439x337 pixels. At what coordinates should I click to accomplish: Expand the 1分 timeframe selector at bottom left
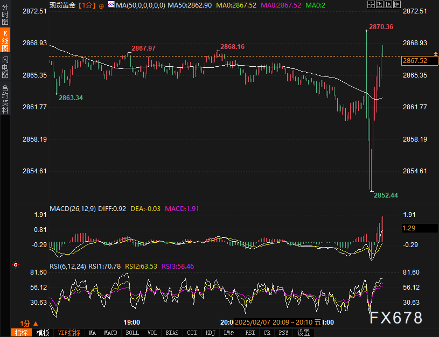click(x=29, y=324)
